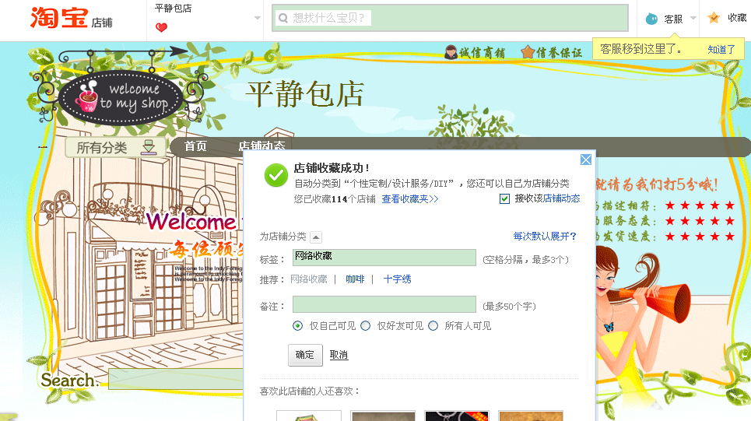The height and width of the screenshot is (421, 751).
Task: Click the 诚信商铺 badge icon
Action: click(451, 52)
